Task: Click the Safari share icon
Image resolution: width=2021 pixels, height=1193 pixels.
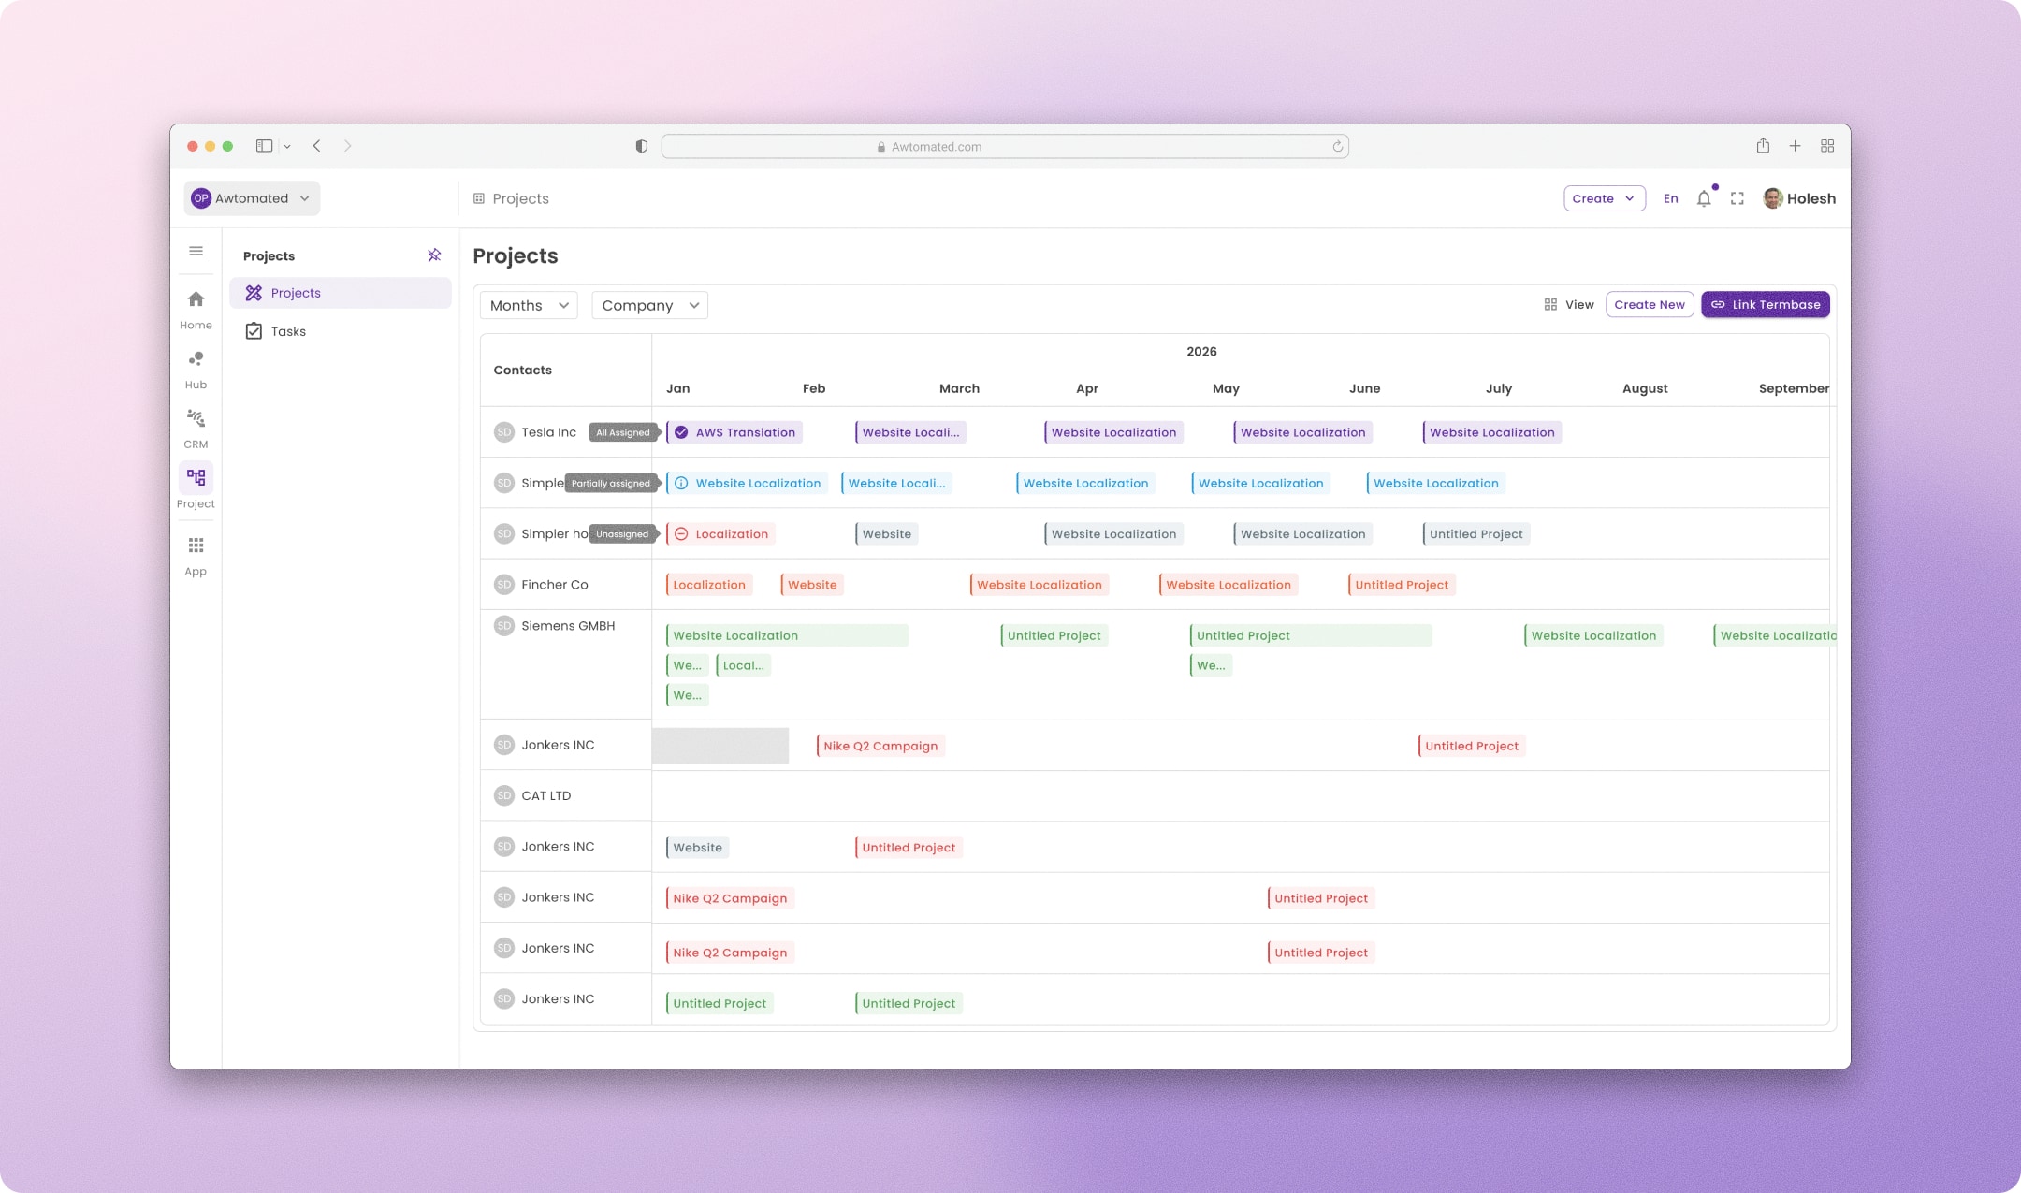Action: pyautogui.click(x=1763, y=146)
